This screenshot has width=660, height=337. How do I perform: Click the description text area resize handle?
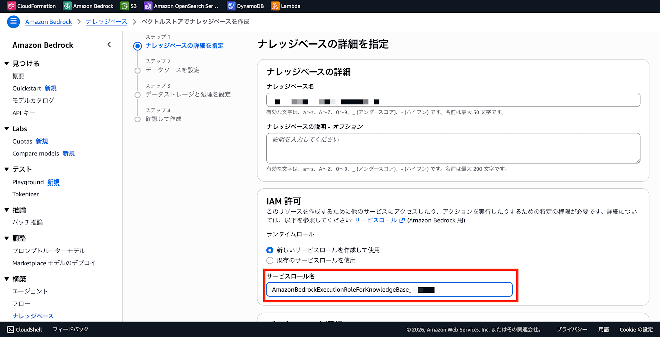pos(638,161)
